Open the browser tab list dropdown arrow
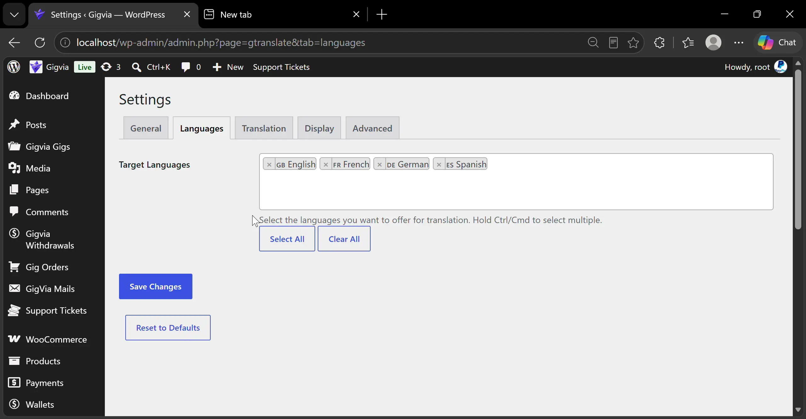Screen dimensions: 806x419 14,14
